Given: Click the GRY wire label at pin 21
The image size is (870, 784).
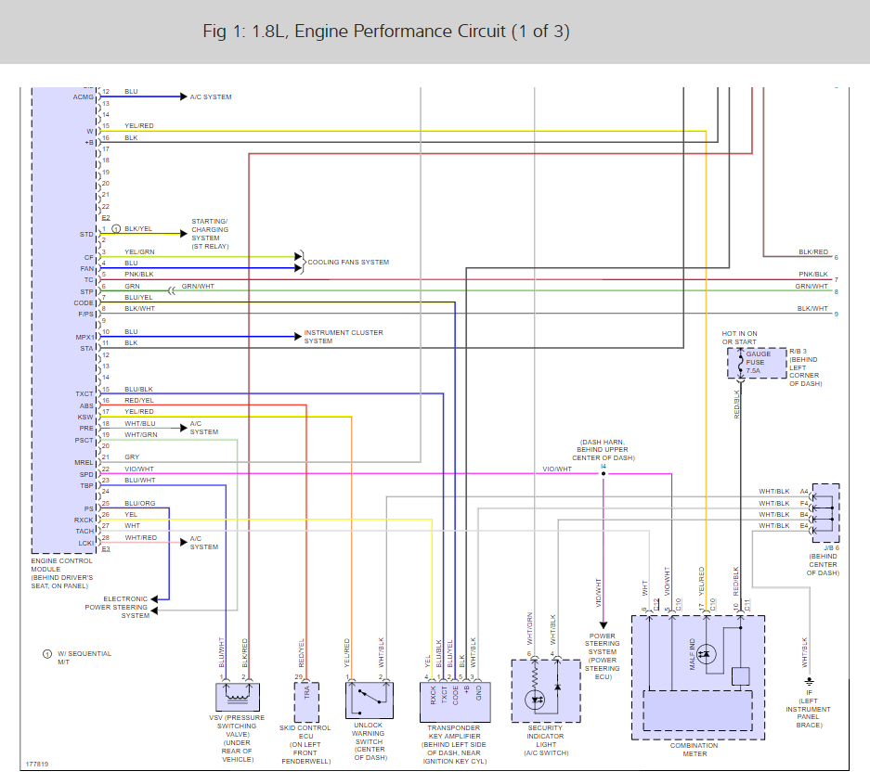Looking at the screenshot, I should [x=132, y=456].
